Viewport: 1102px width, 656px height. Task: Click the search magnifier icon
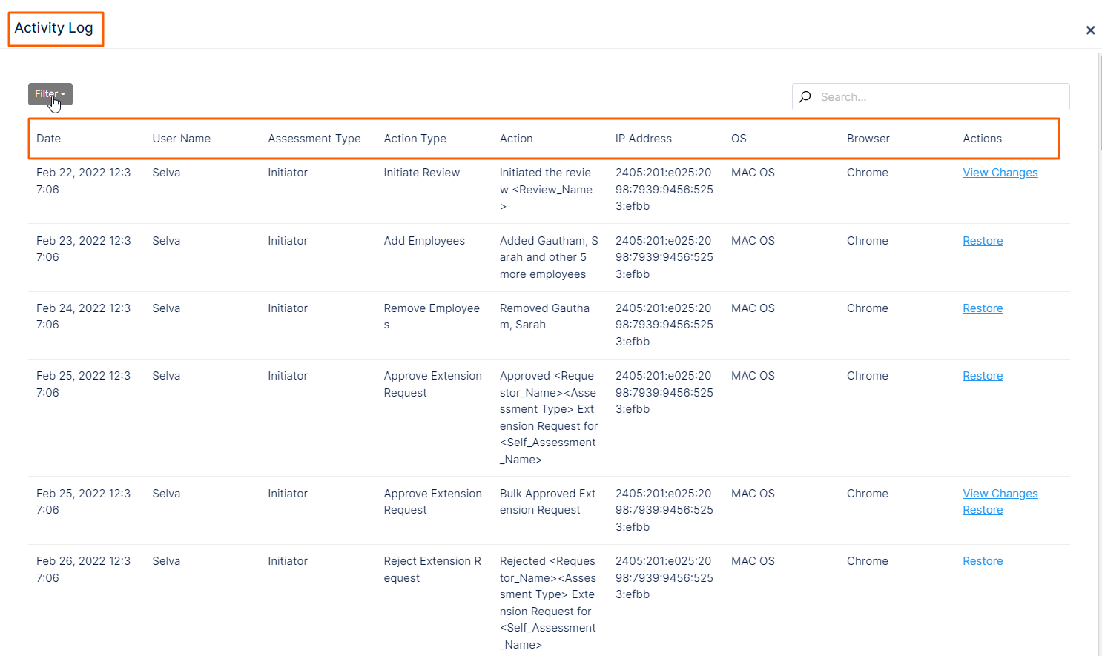coord(805,96)
